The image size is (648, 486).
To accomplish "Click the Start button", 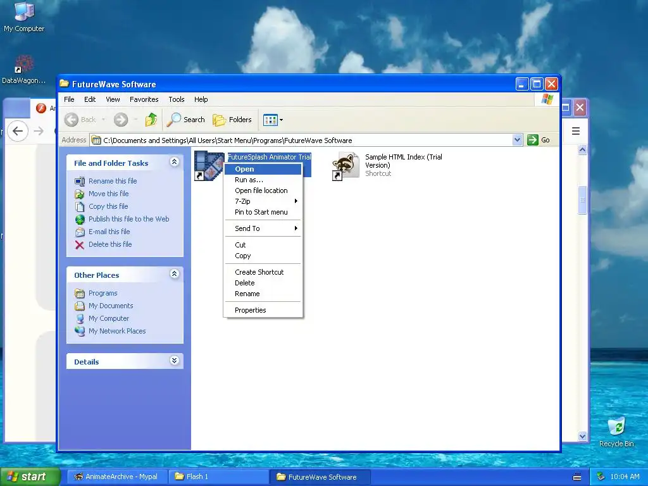I will (30, 477).
